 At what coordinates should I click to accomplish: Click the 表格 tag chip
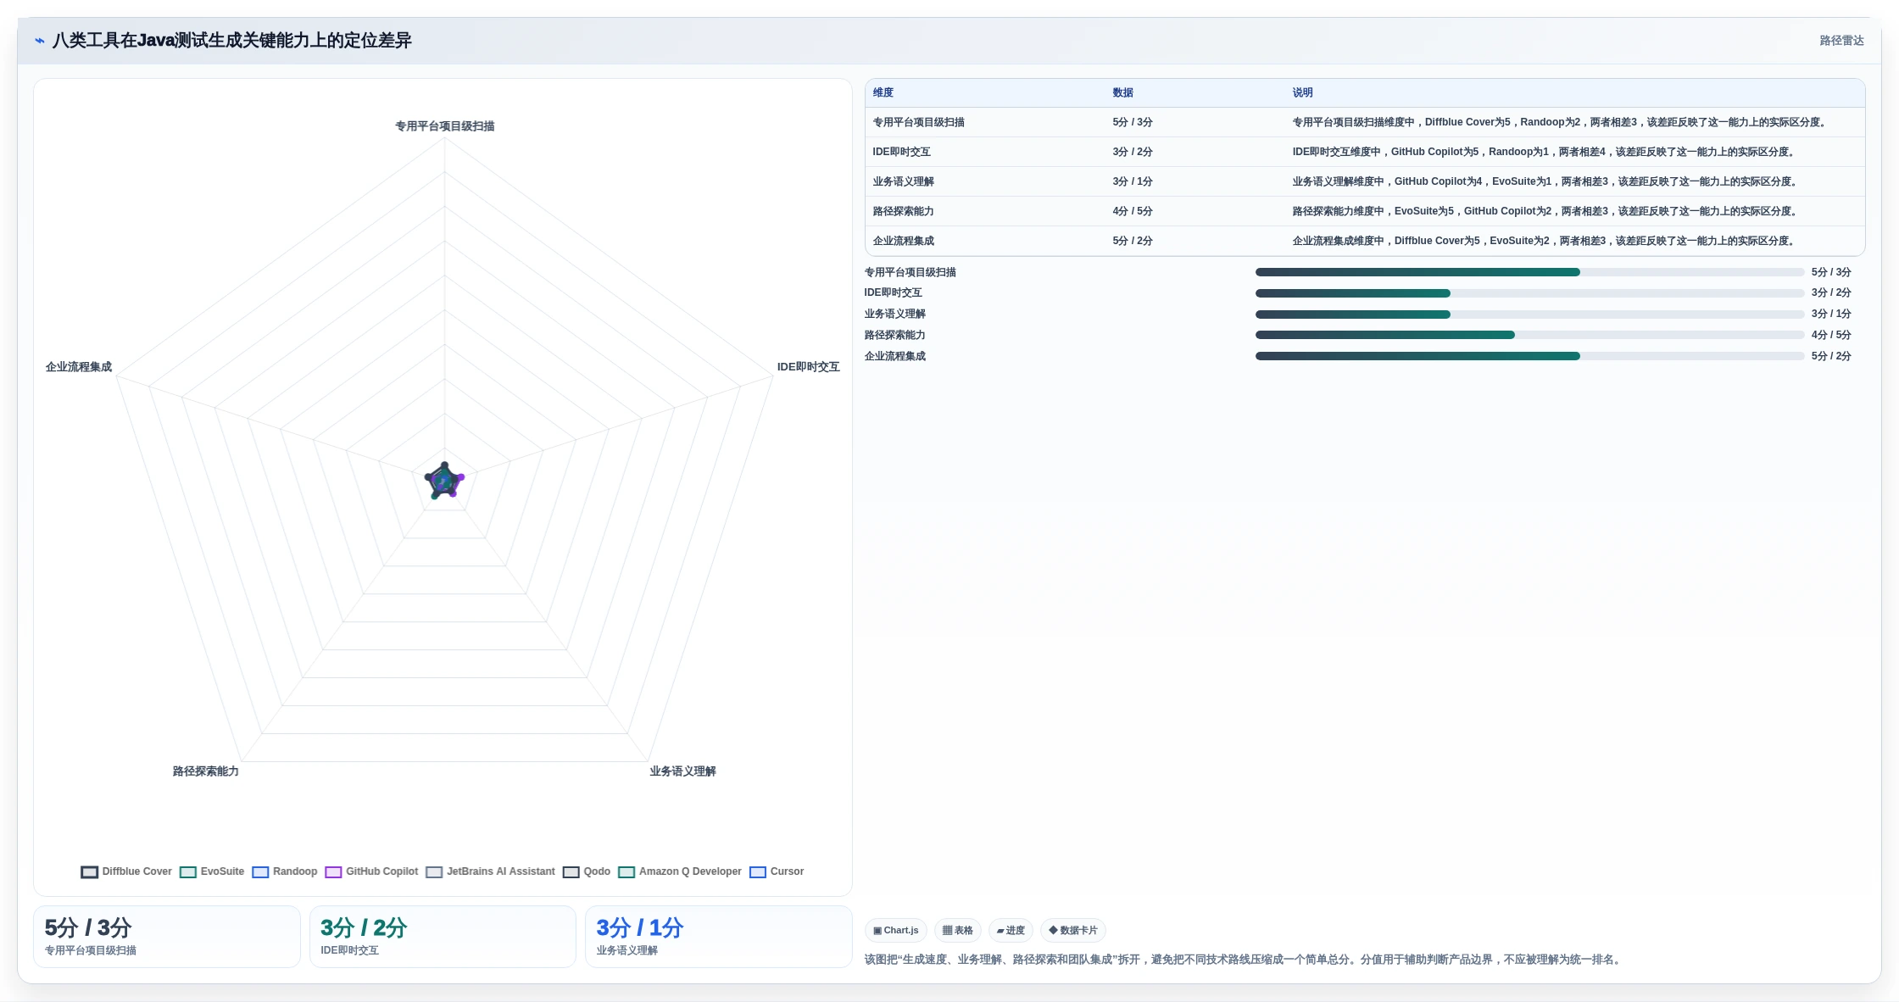[958, 930]
